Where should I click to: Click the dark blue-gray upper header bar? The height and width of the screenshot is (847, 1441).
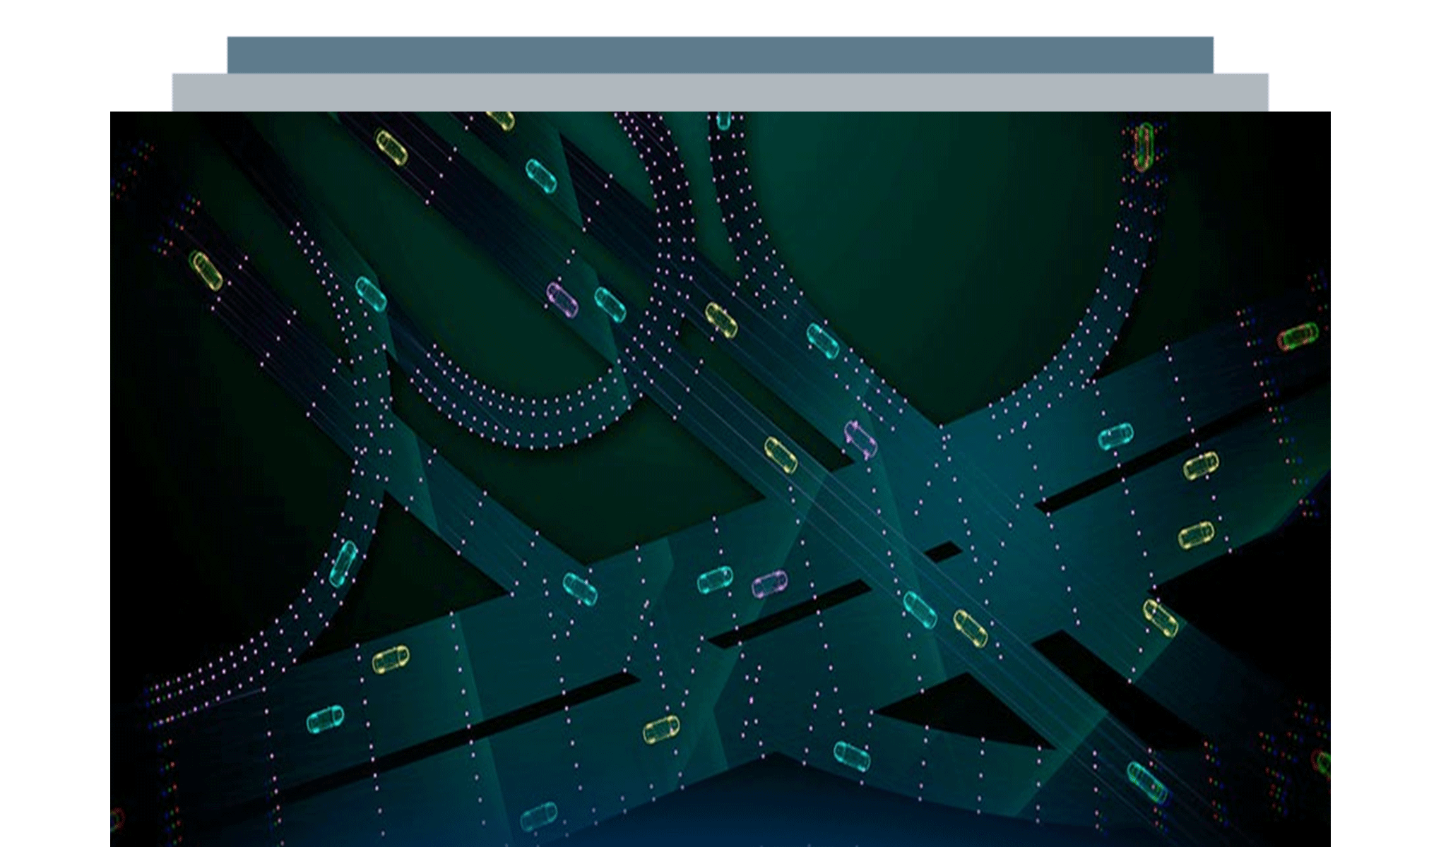point(720,54)
